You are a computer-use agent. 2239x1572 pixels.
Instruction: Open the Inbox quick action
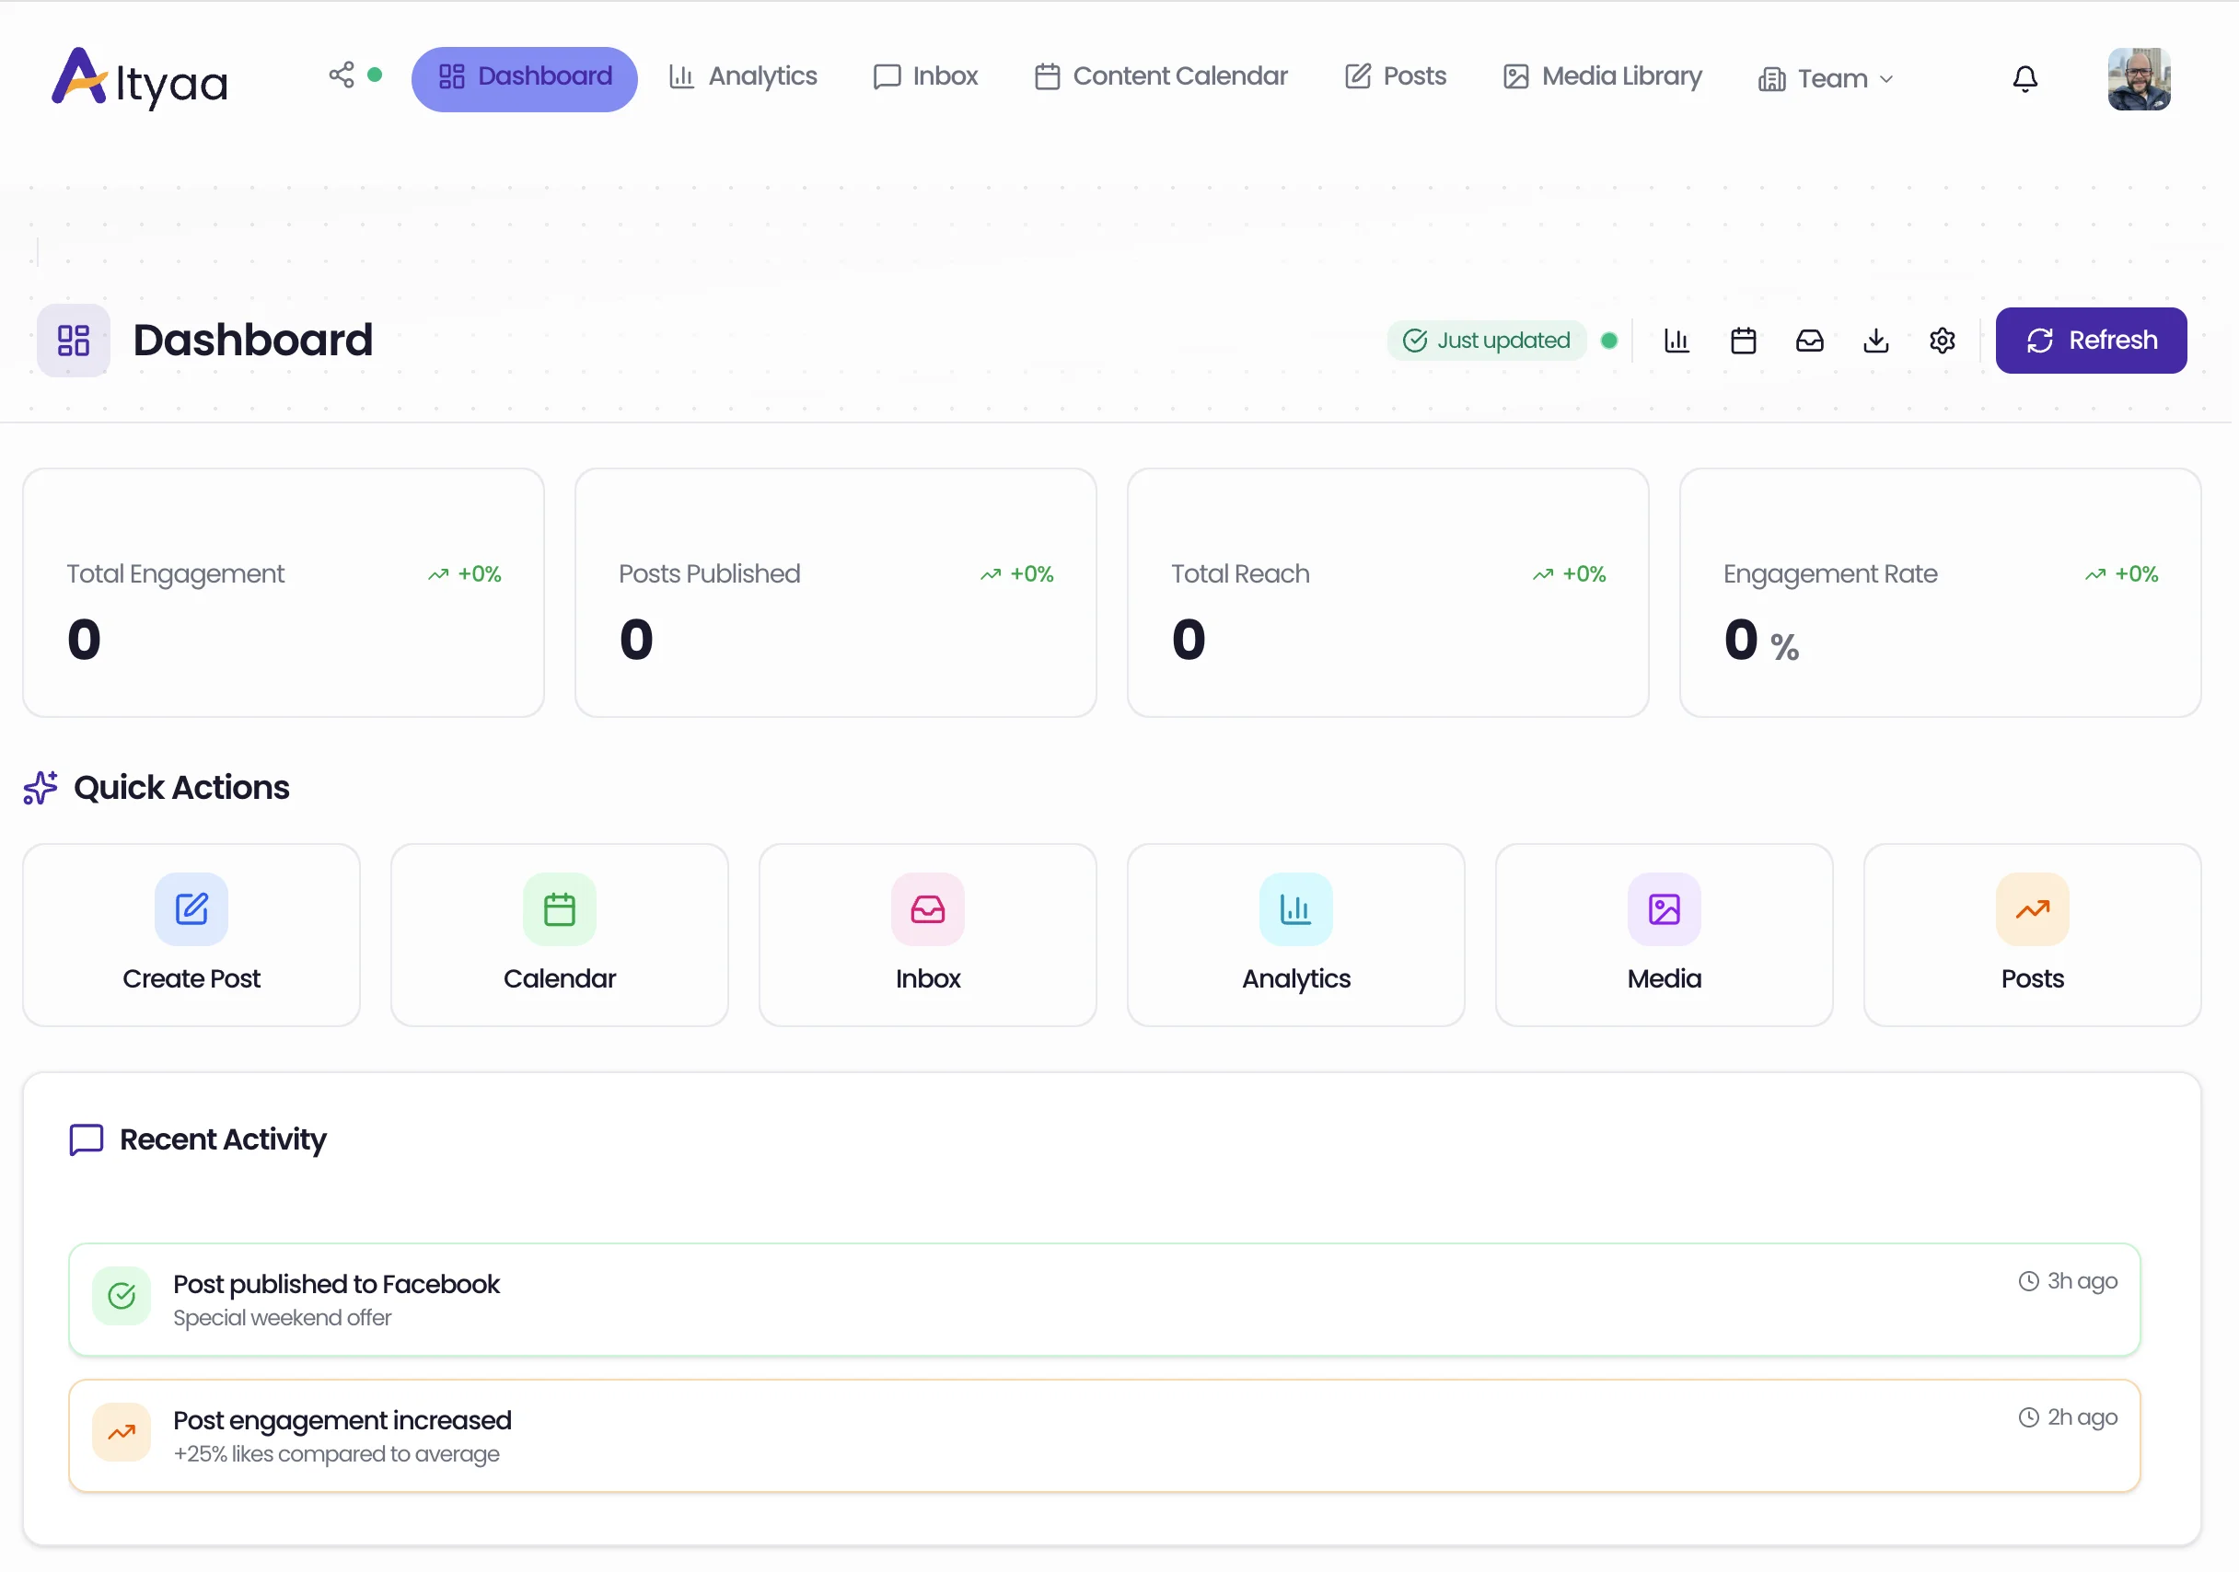[x=926, y=933]
